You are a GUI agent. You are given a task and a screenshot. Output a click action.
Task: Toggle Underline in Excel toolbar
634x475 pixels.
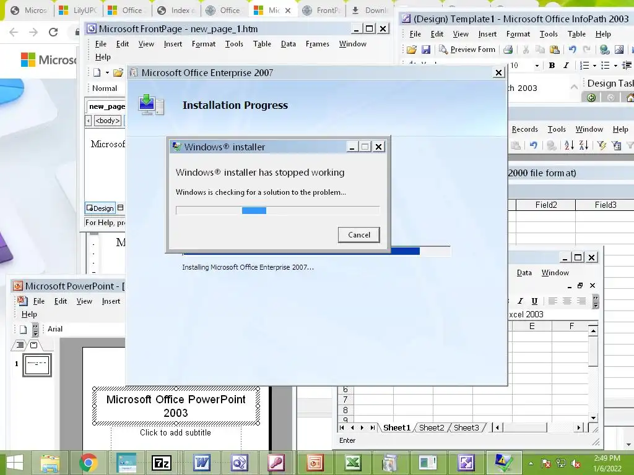click(534, 301)
